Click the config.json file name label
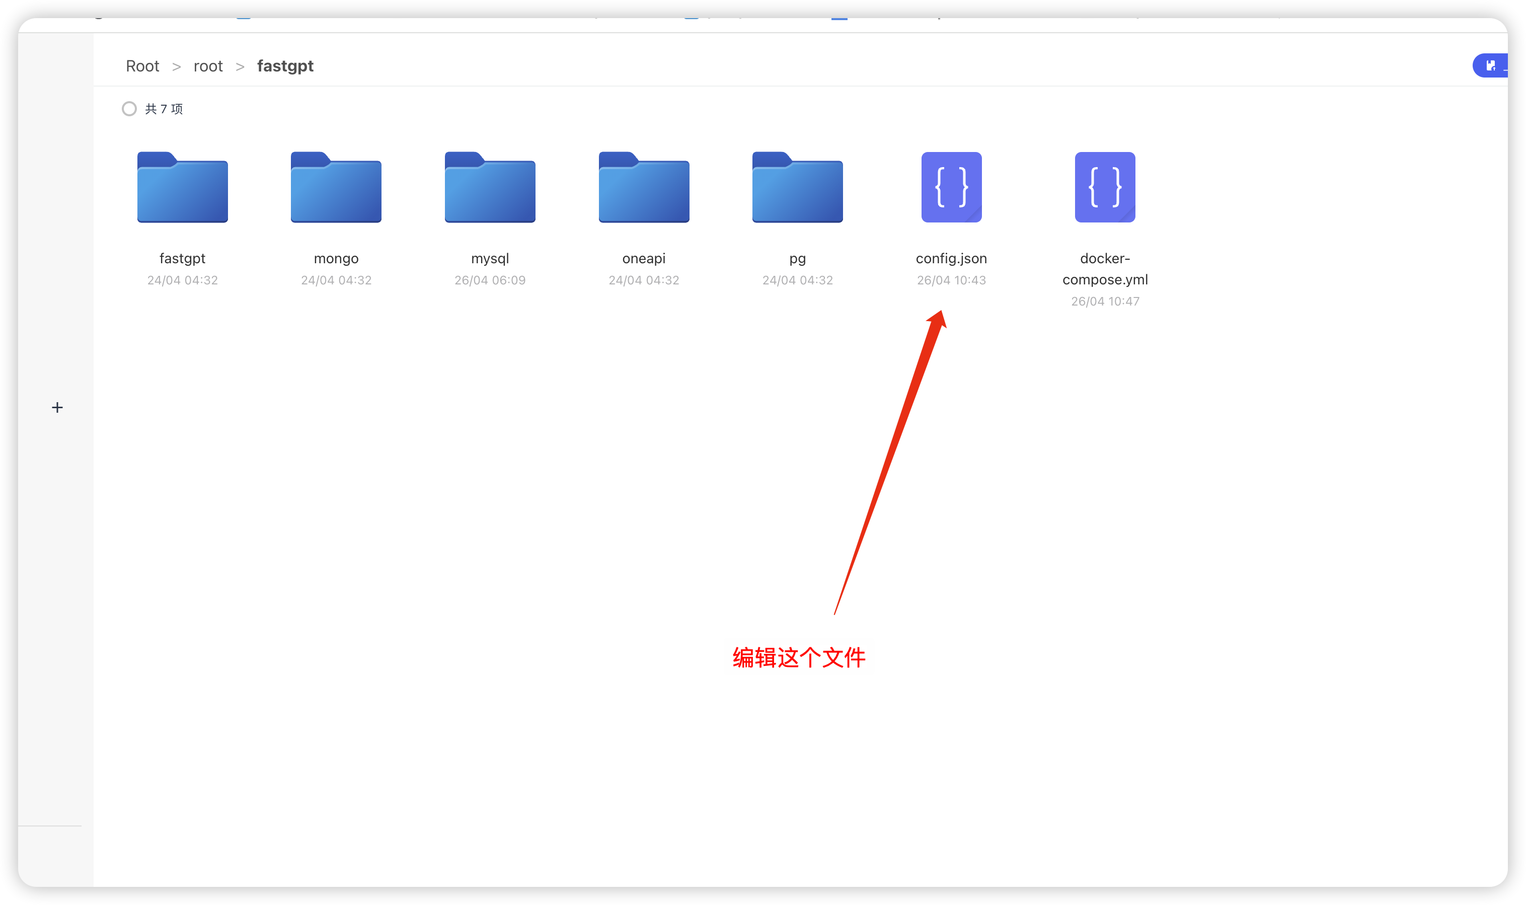 951,259
